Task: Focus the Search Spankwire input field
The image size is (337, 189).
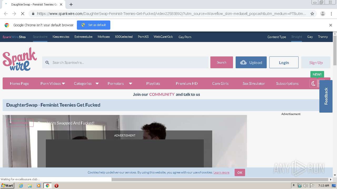Action: coord(125,62)
